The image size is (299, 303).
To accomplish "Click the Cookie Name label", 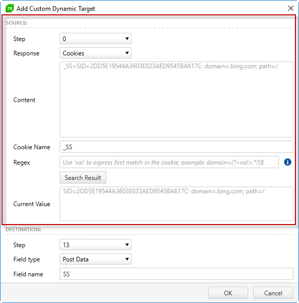I will click(32, 147).
